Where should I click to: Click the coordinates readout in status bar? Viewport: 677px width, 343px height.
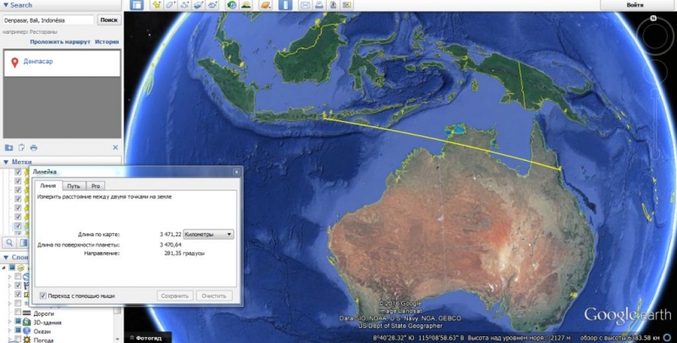pyautogui.click(x=419, y=338)
